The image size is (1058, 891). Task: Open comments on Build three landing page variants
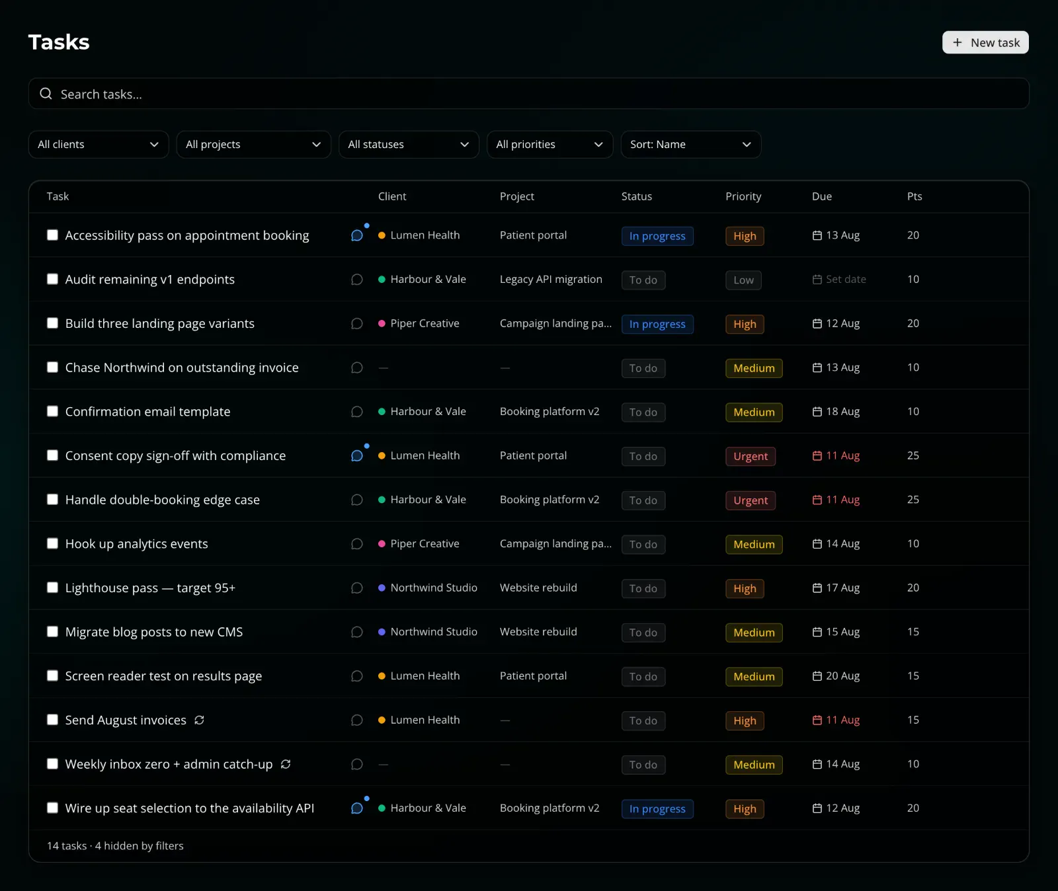357,324
